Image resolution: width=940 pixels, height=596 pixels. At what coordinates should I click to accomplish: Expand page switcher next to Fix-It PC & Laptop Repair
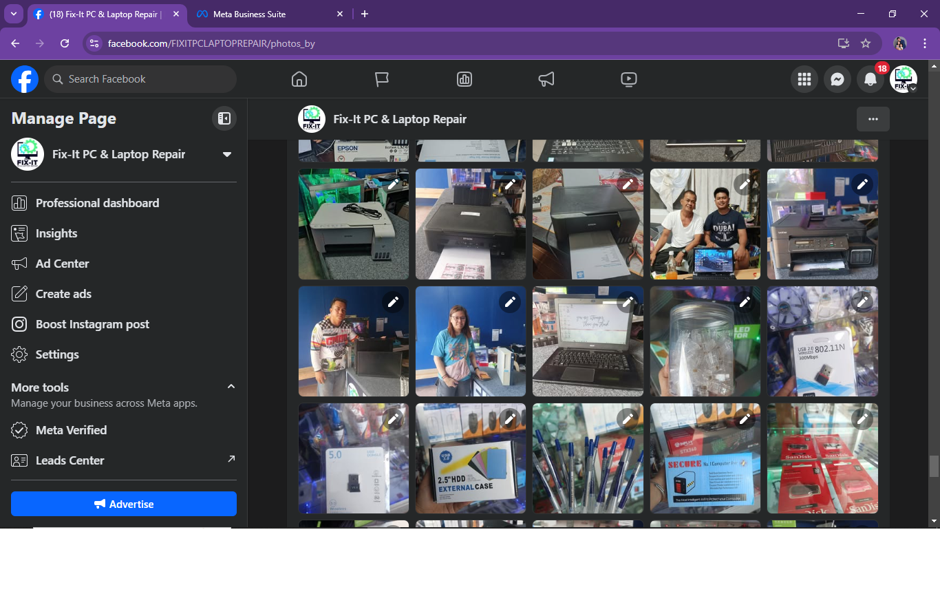227,154
